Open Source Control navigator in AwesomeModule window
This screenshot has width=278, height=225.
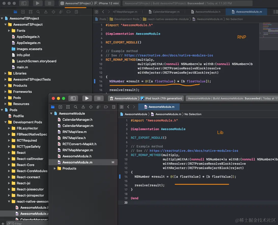coord(60,107)
